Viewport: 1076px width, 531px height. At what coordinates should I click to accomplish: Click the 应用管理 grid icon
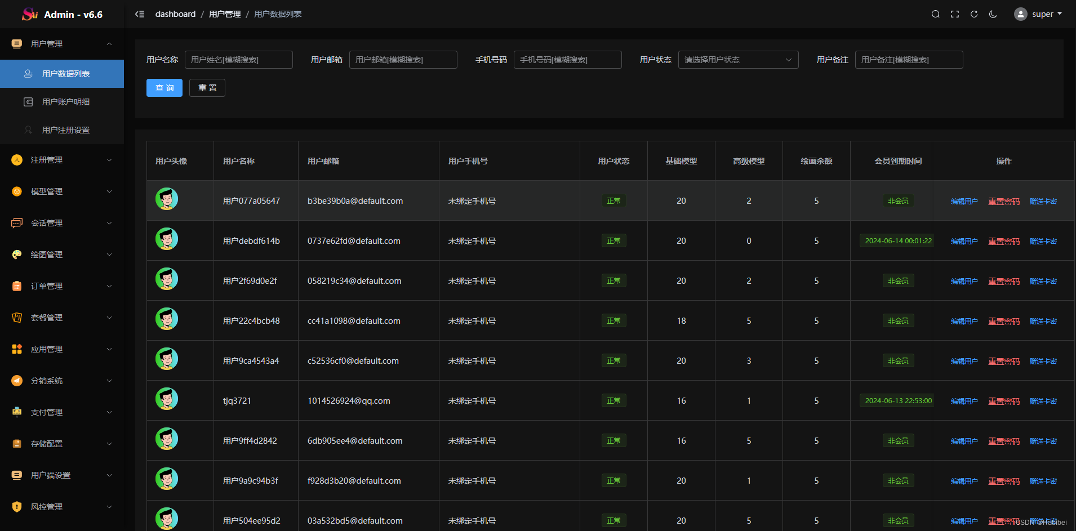(x=17, y=349)
